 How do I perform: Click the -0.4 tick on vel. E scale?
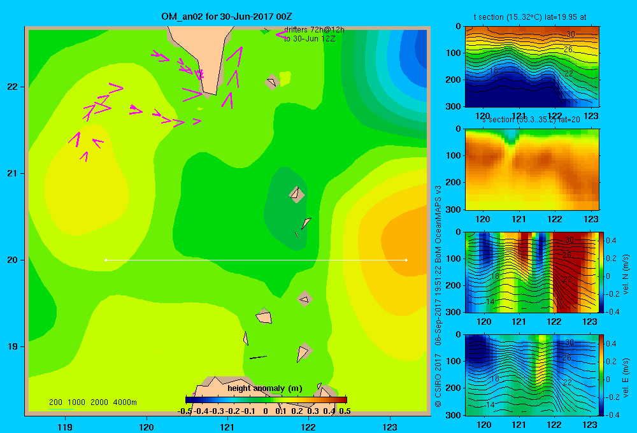click(x=613, y=415)
